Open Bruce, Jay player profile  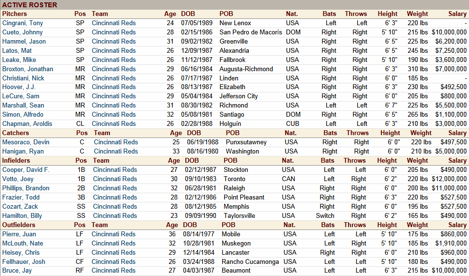(x=17, y=271)
